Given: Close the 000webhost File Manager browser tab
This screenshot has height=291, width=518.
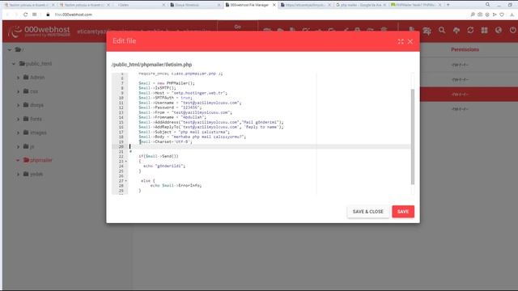Looking at the screenshot, I should click(274, 5).
